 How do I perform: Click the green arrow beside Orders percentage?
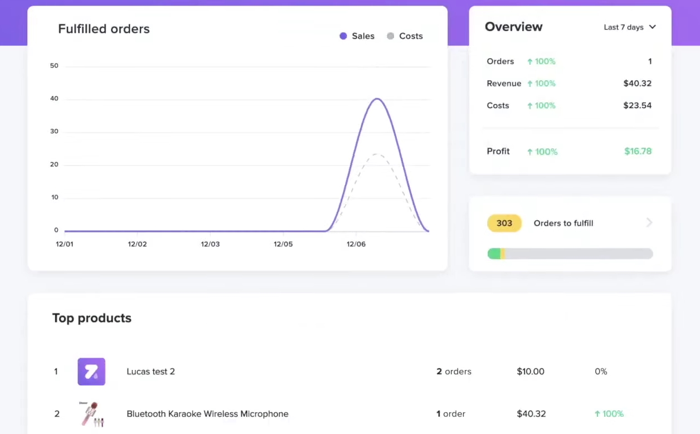tap(530, 62)
